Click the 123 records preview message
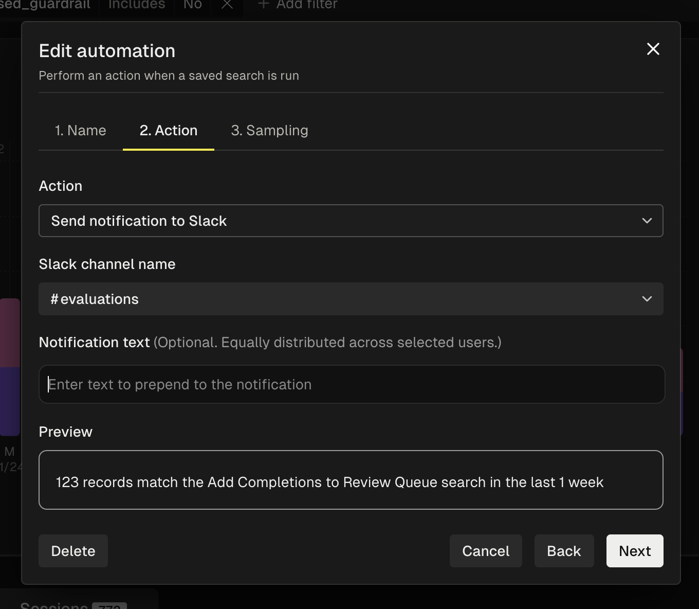This screenshot has height=609, width=699. click(x=351, y=482)
